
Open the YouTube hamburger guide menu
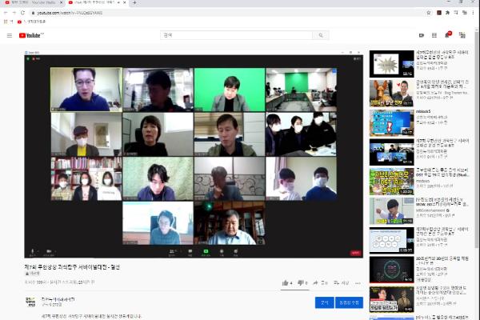(10, 35)
